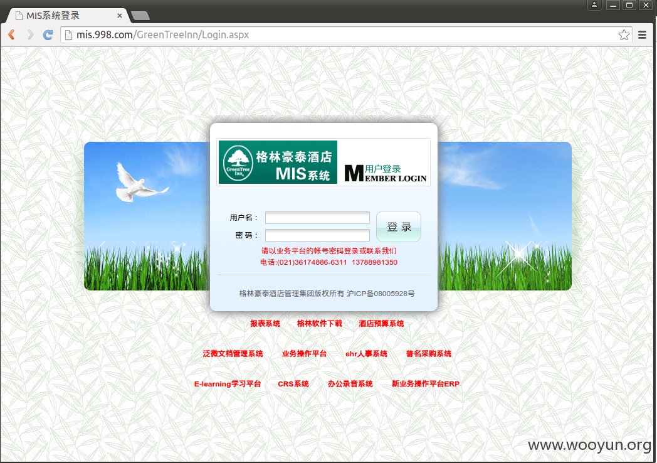Close the browser window

tap(646, 5)
